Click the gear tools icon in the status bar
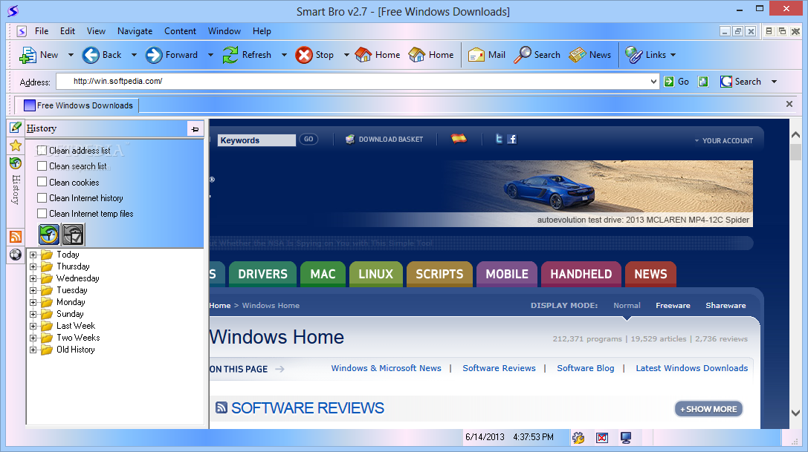The image size is (808, 452). point(578,438)
